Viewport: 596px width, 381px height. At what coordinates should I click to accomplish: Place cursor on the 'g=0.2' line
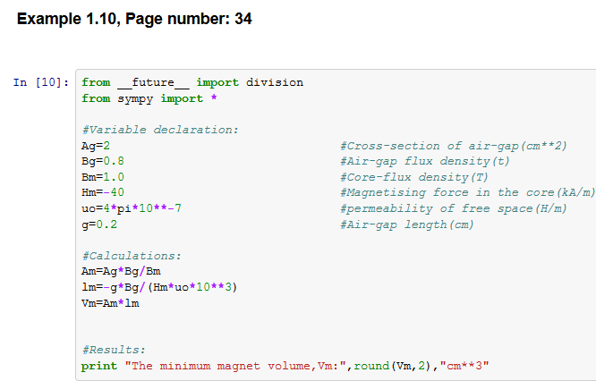pos(98,224)
